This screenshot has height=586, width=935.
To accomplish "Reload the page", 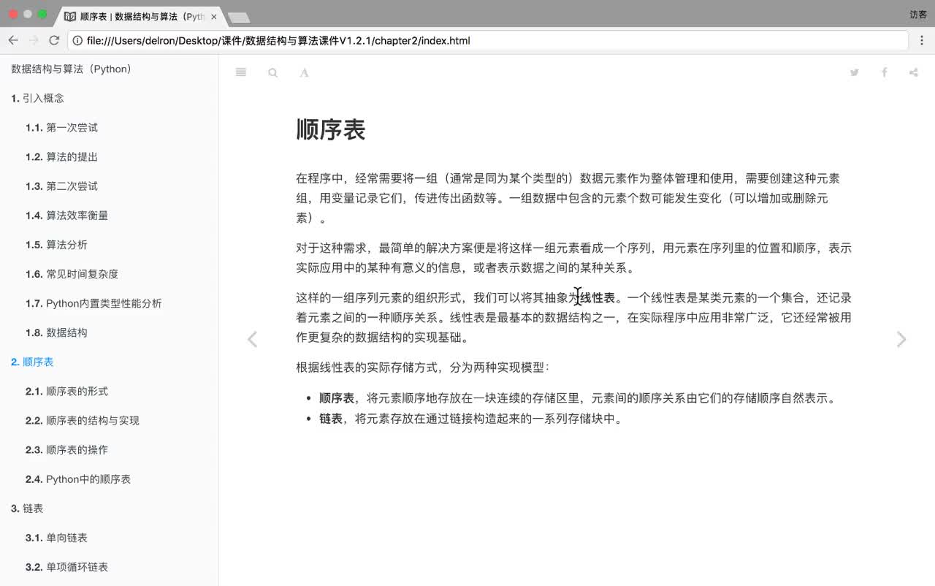I will pos(54,41).
